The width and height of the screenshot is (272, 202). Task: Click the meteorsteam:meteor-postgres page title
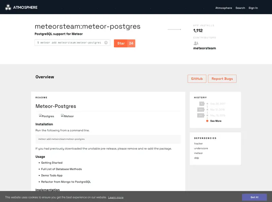pyautogui.click(x=87, y=26)
